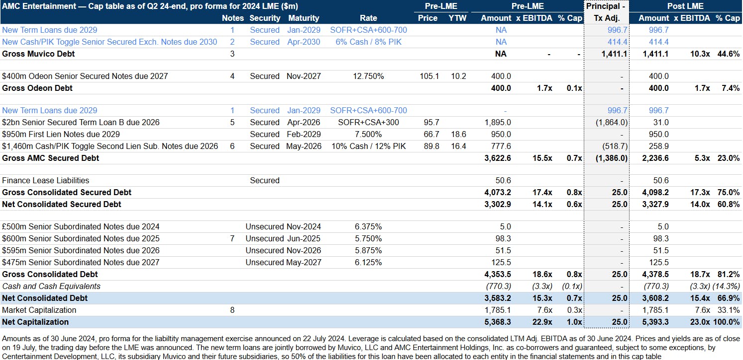Select the "Finance Lease Liabilities" row label
Viewport: 743px width, 360px height.
46,180
